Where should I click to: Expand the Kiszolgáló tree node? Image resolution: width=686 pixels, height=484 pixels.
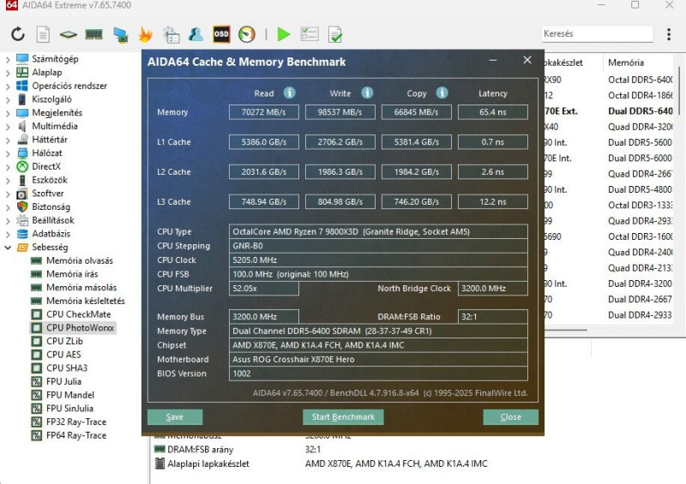pyautogui.click(x=8, y=99)
